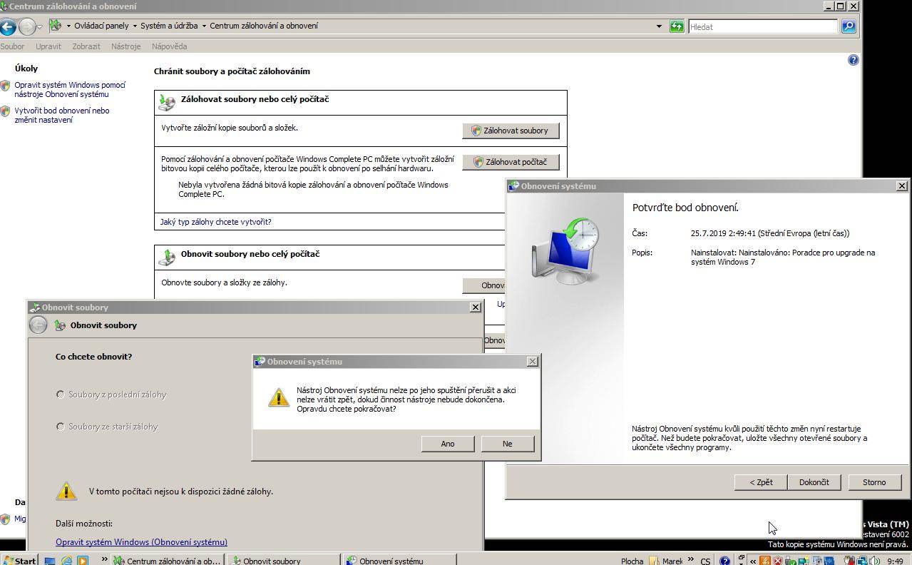Open 'Jaký typ zálohy chcete vytvořit?' link

coord(216,222)
